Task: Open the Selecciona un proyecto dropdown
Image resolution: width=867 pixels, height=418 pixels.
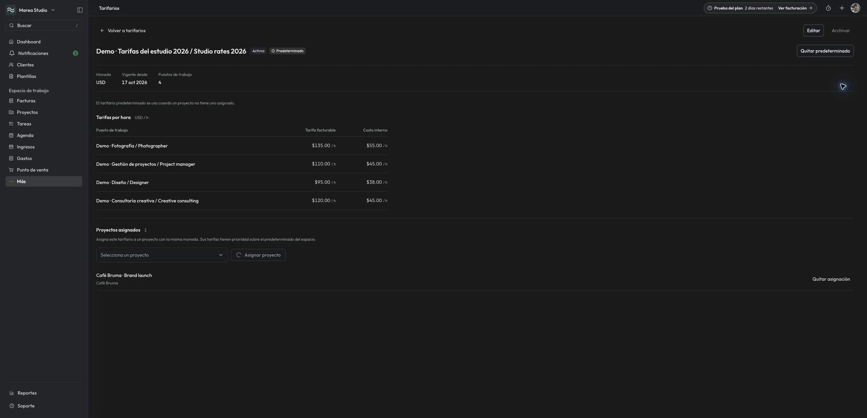Action: tap(162, 255)
